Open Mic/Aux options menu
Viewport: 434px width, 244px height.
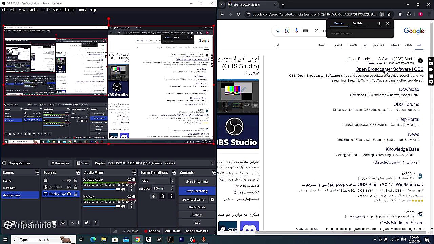pos(132,206)
